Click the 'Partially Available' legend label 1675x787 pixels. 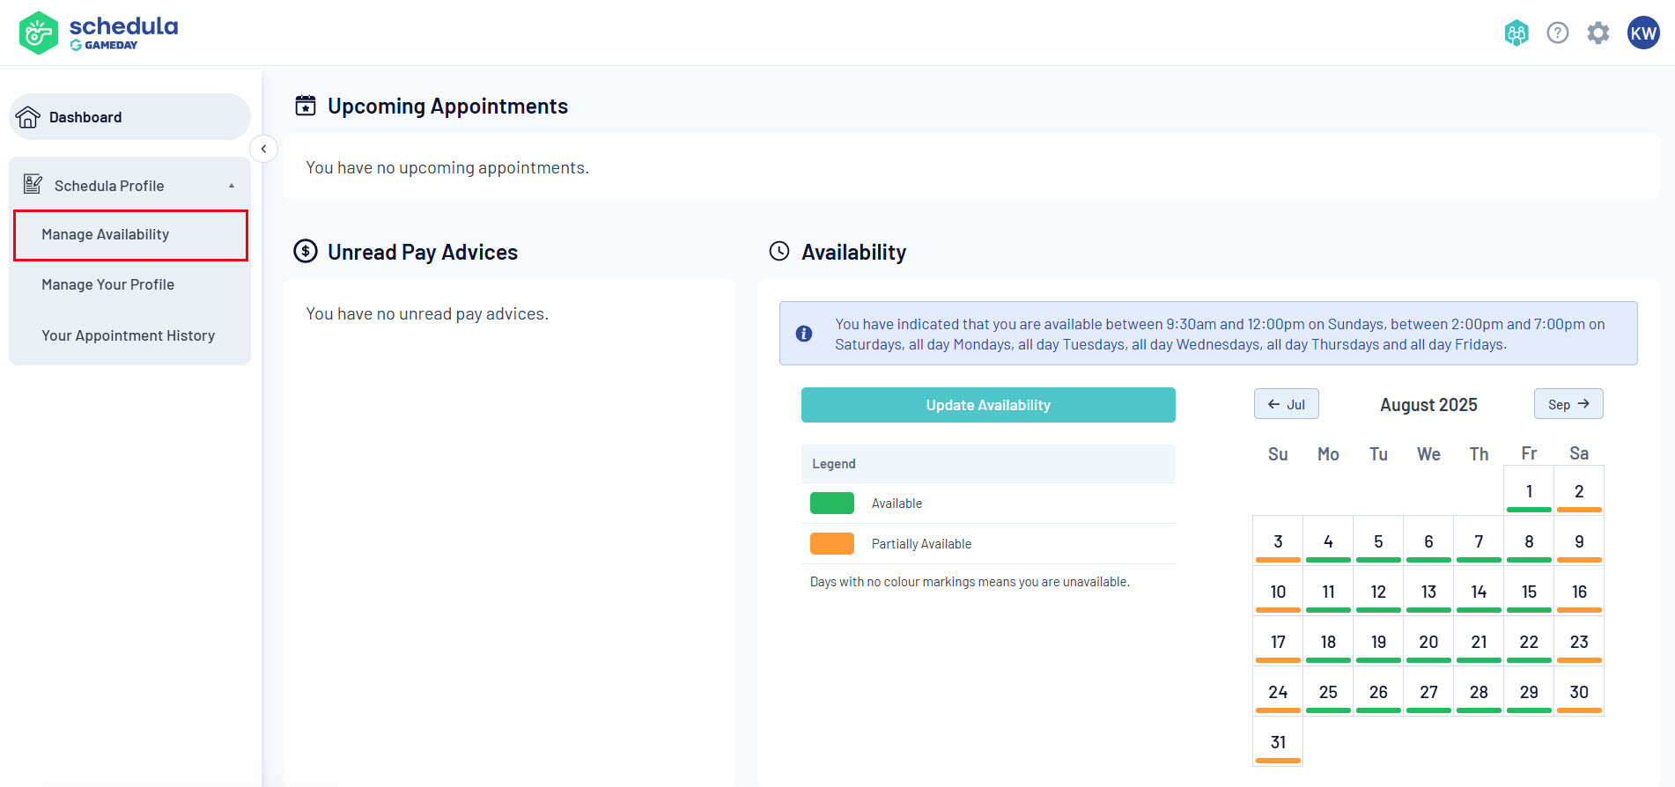pyautogui.click(x=921, y=544)
